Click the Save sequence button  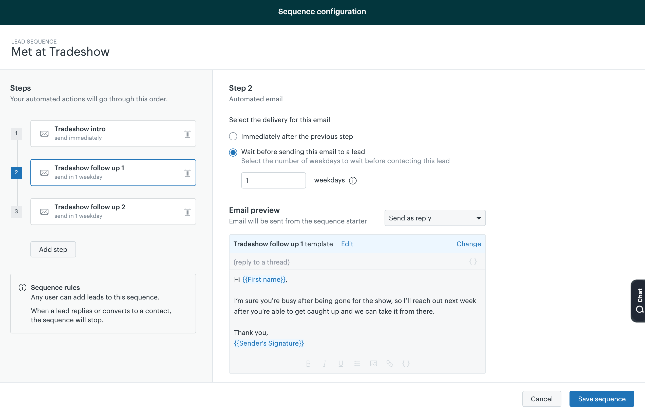click(602, 399)
